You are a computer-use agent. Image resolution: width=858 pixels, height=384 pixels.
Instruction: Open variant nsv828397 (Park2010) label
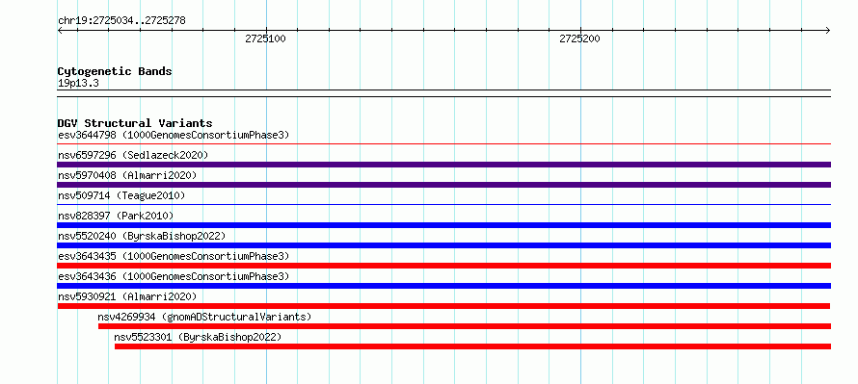tap(116, 216)
